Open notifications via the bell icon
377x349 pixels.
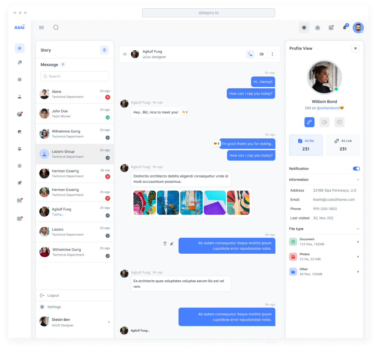(344, 27)
